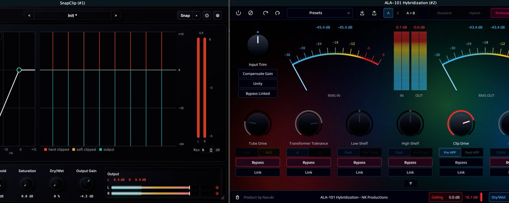Open the Presets dropdown in ALA-101

click(320, 13)
